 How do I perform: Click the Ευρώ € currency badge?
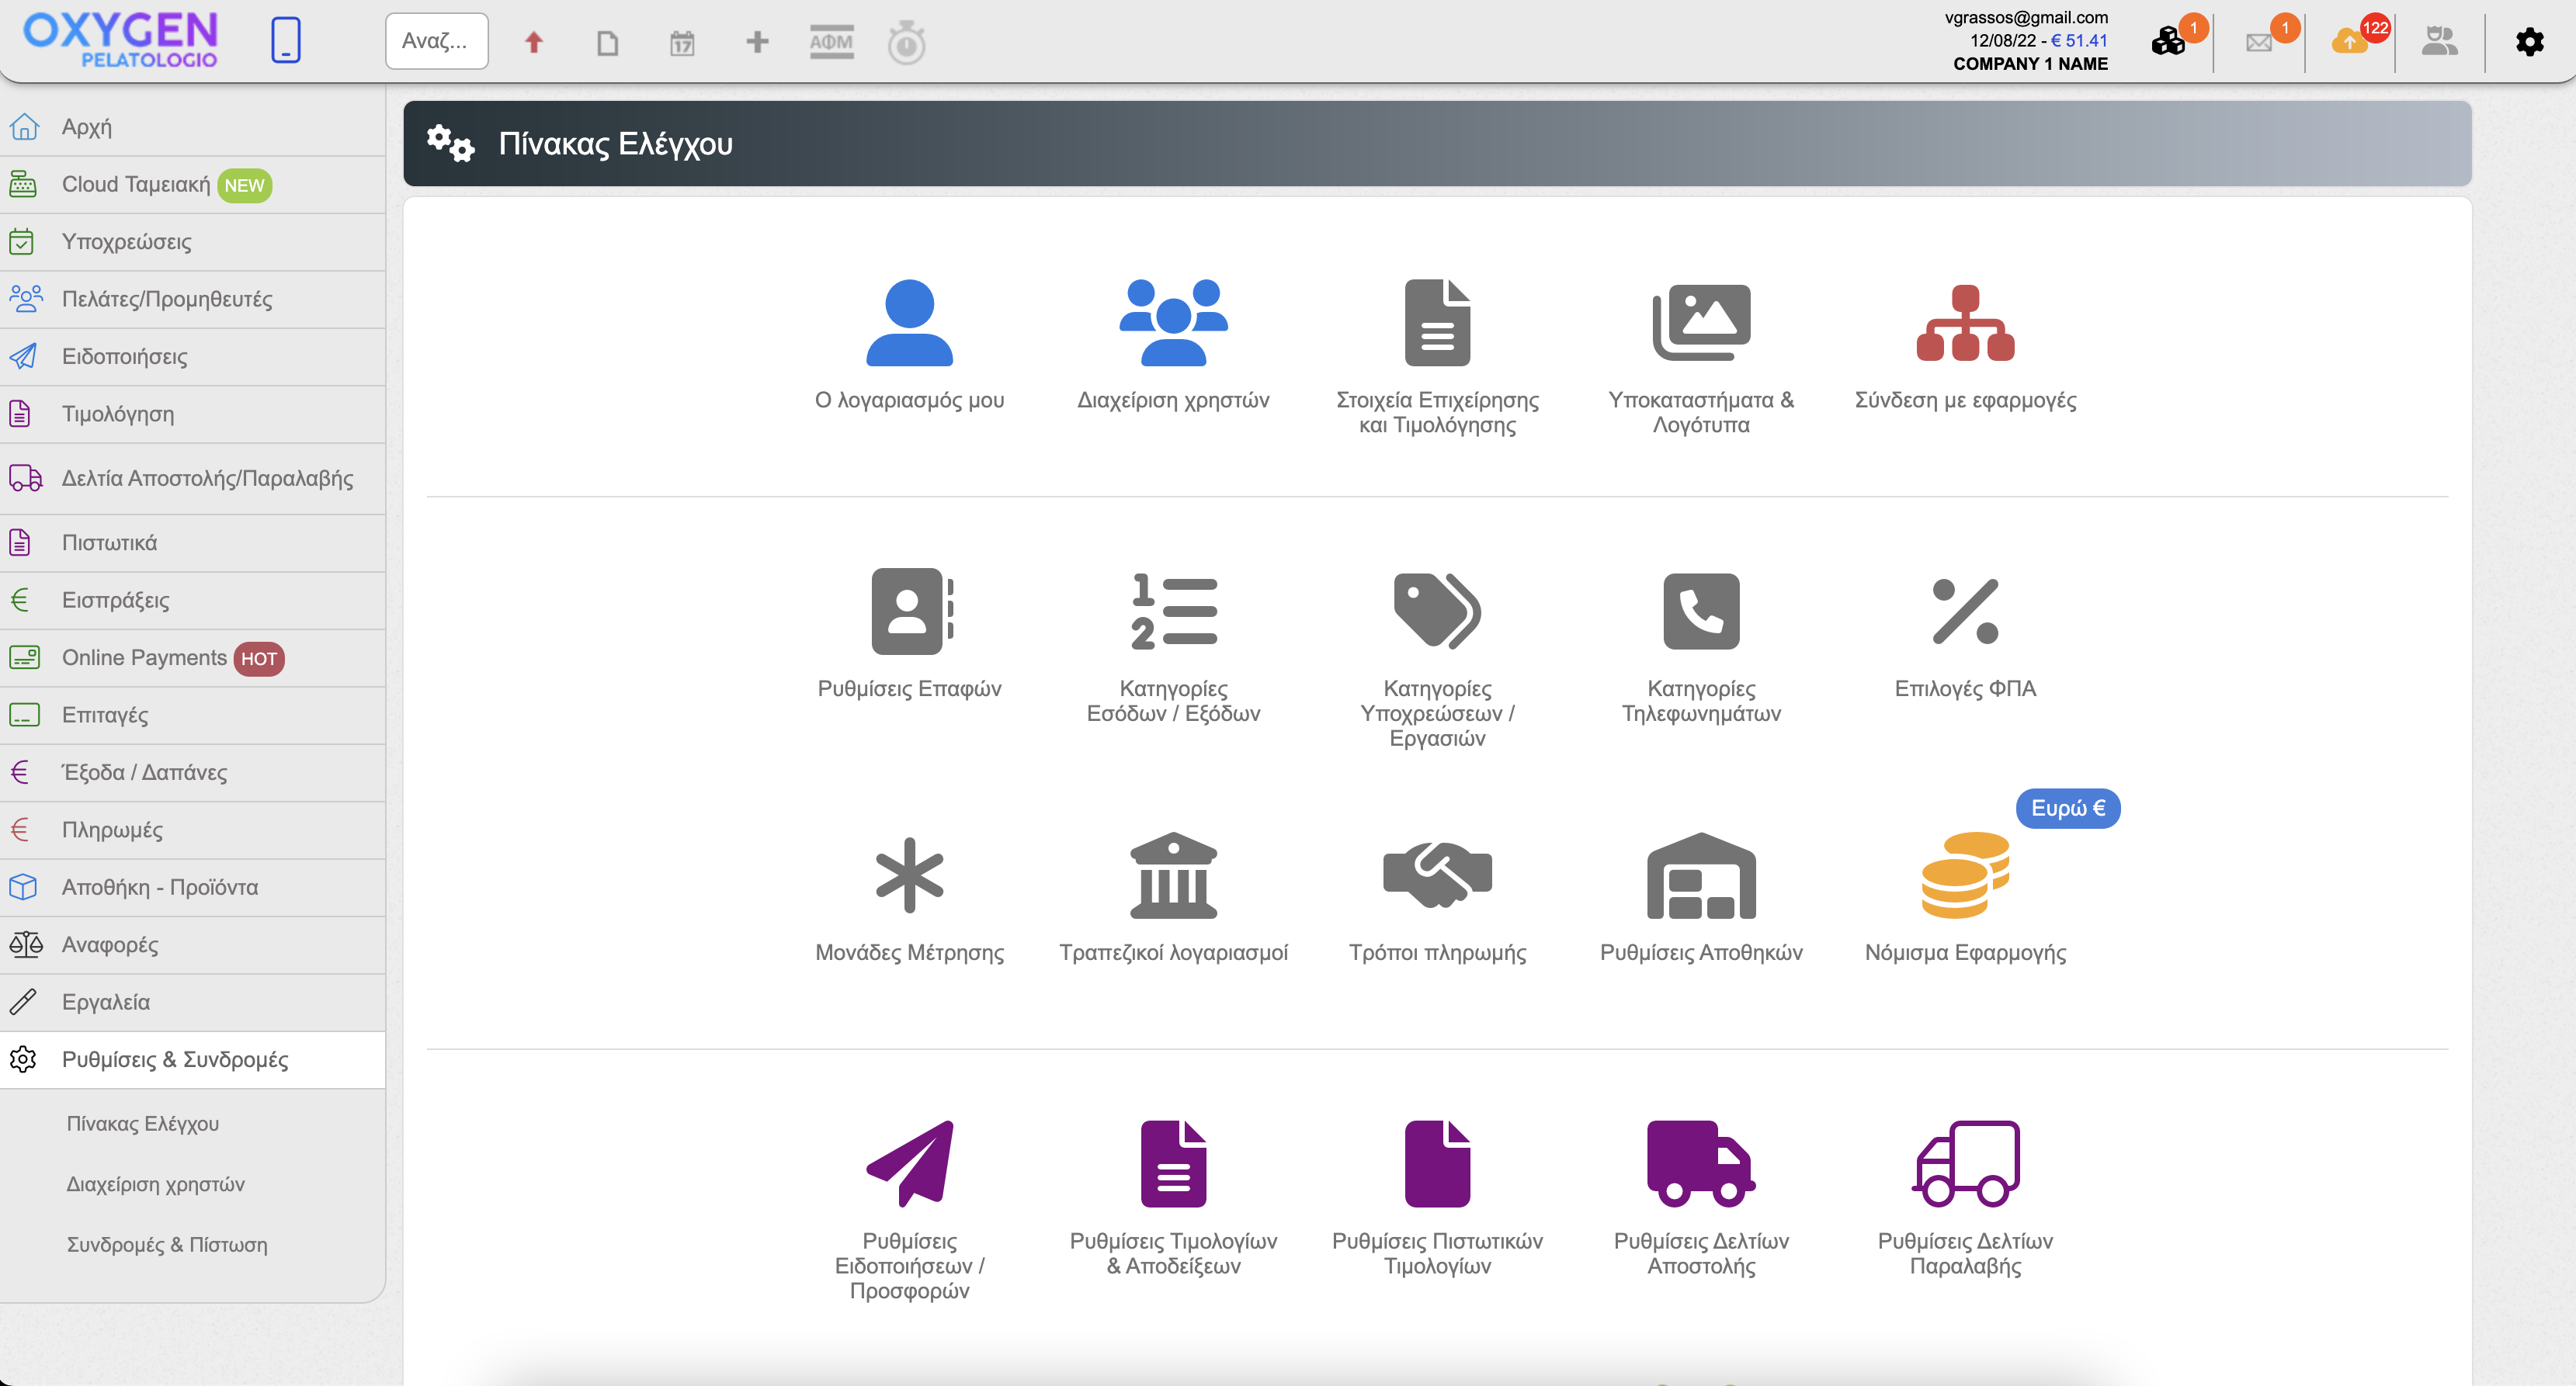pos(2067,809)
